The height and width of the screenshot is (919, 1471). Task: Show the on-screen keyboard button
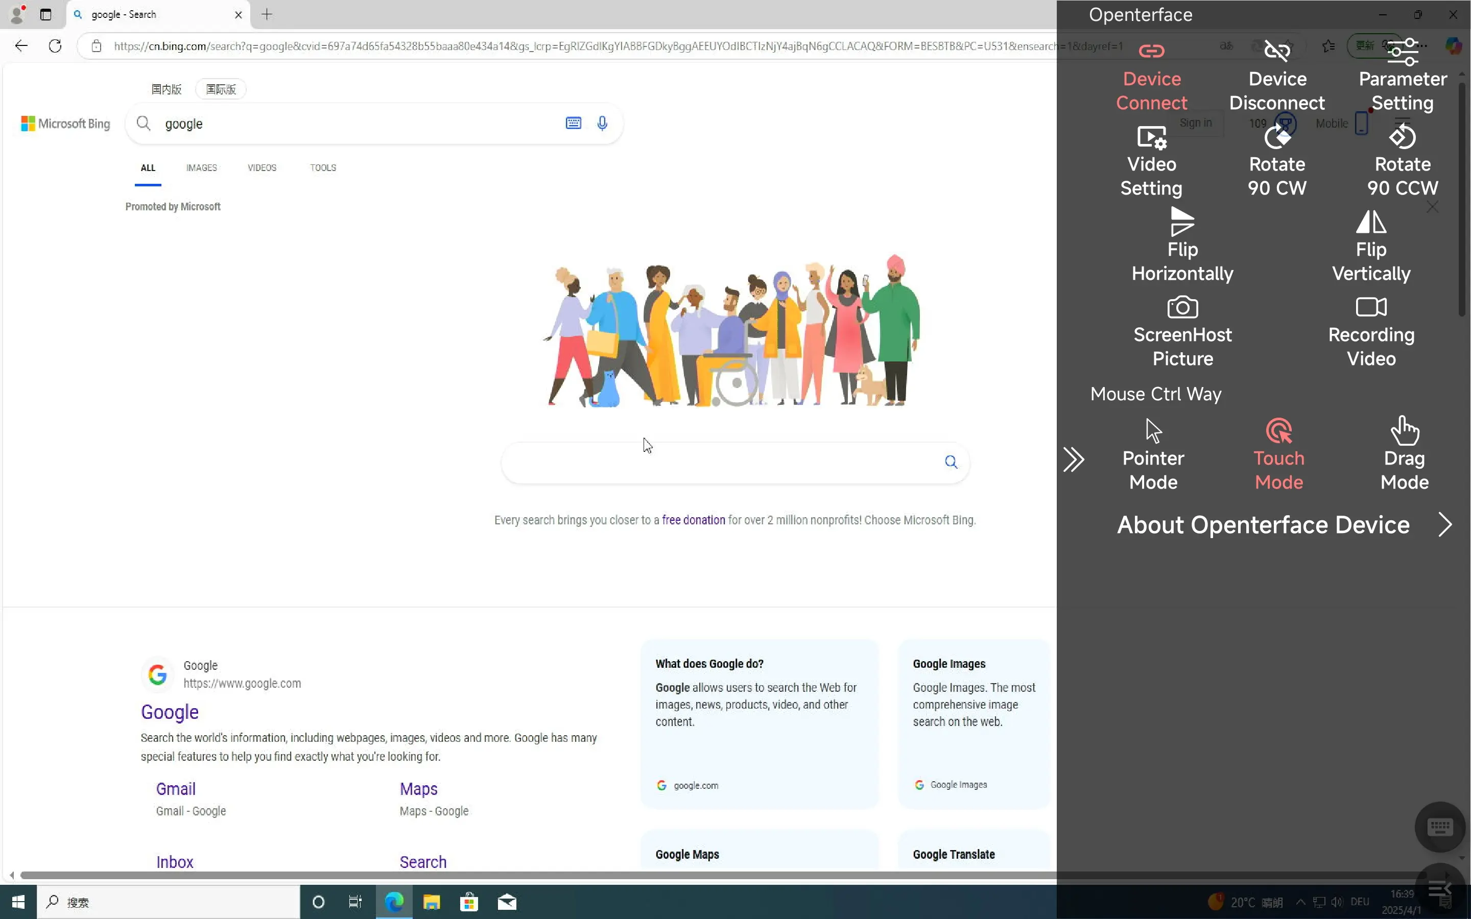[x=1439, y=827]
